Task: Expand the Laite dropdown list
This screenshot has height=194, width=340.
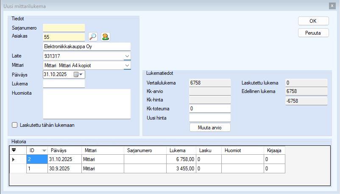Action: coord(127,56)
